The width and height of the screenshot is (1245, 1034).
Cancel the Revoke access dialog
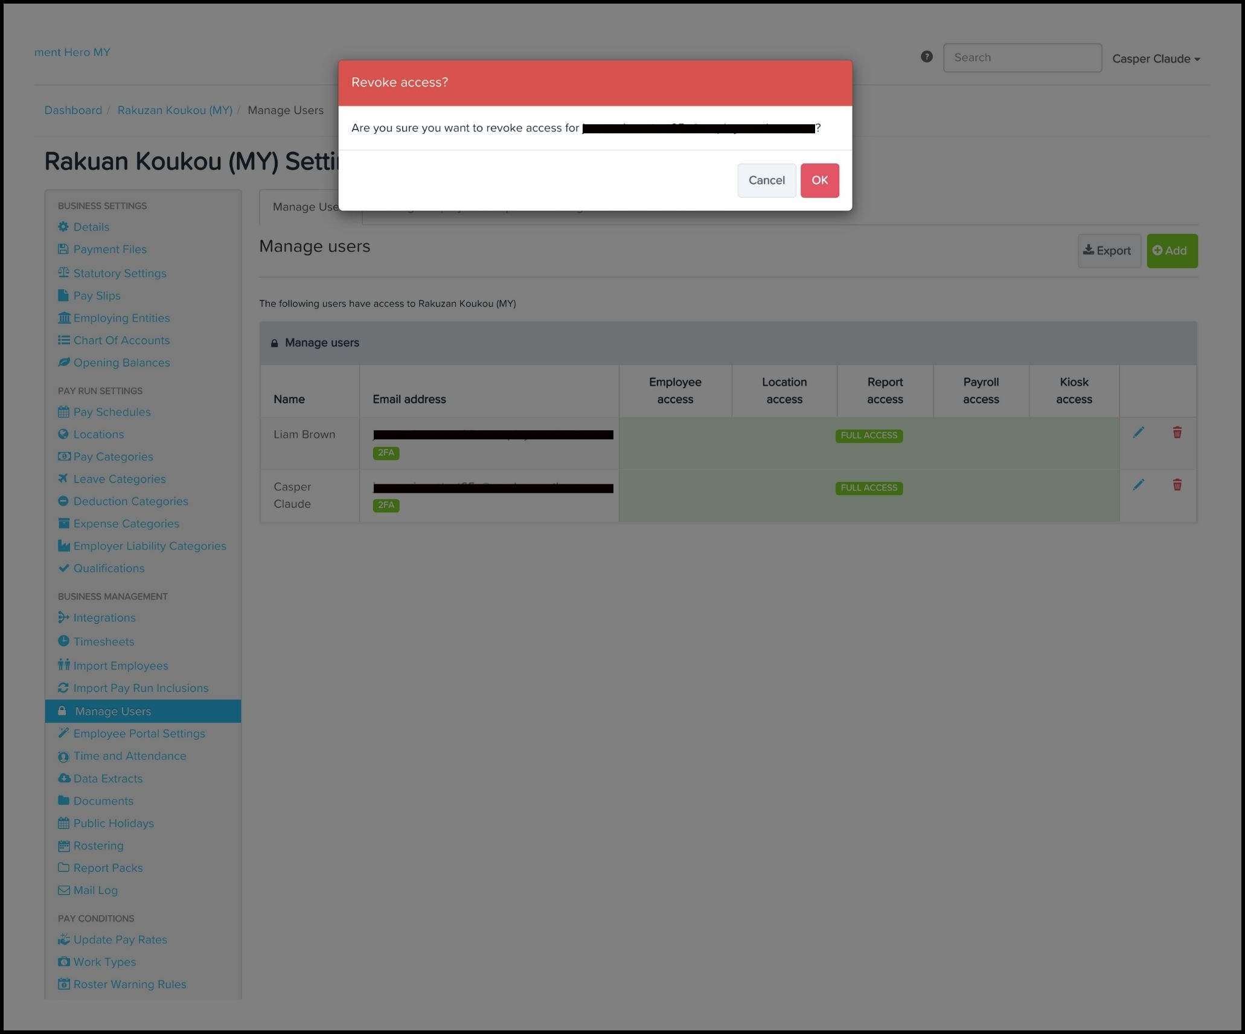(766, 180)
